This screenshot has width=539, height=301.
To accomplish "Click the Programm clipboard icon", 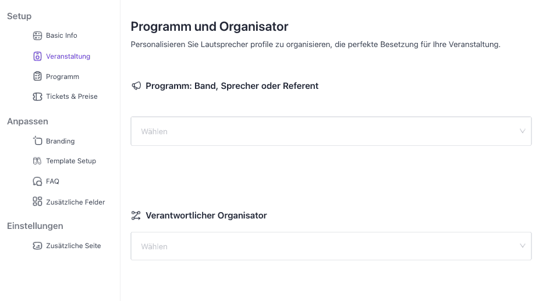I will tap(37, 77).
